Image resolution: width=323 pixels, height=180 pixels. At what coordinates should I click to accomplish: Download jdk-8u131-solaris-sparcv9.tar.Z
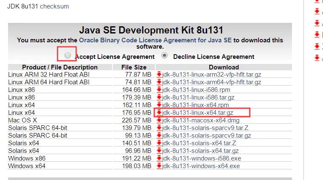tap(205, 128)
